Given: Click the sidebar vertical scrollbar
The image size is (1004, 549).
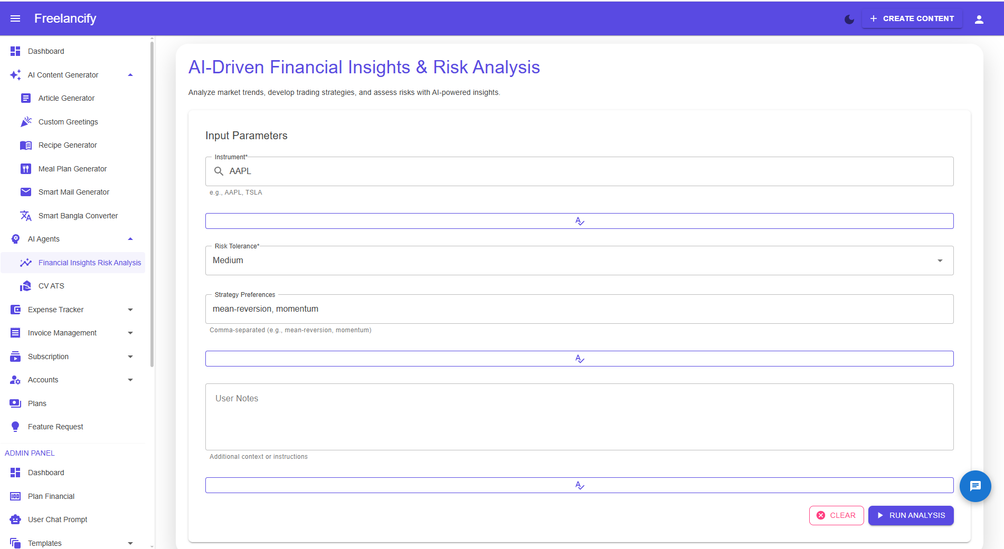Looking at the screenshot, I should (x=152, y=203).
